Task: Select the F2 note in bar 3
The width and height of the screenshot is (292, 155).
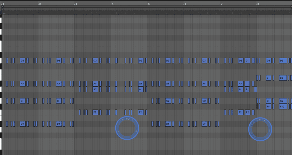Action: tap(96, 112)
